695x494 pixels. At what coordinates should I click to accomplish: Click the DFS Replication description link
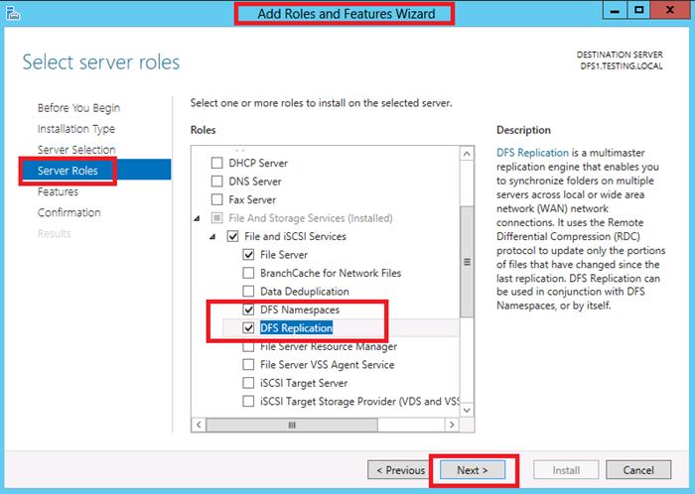click(532, 153)
